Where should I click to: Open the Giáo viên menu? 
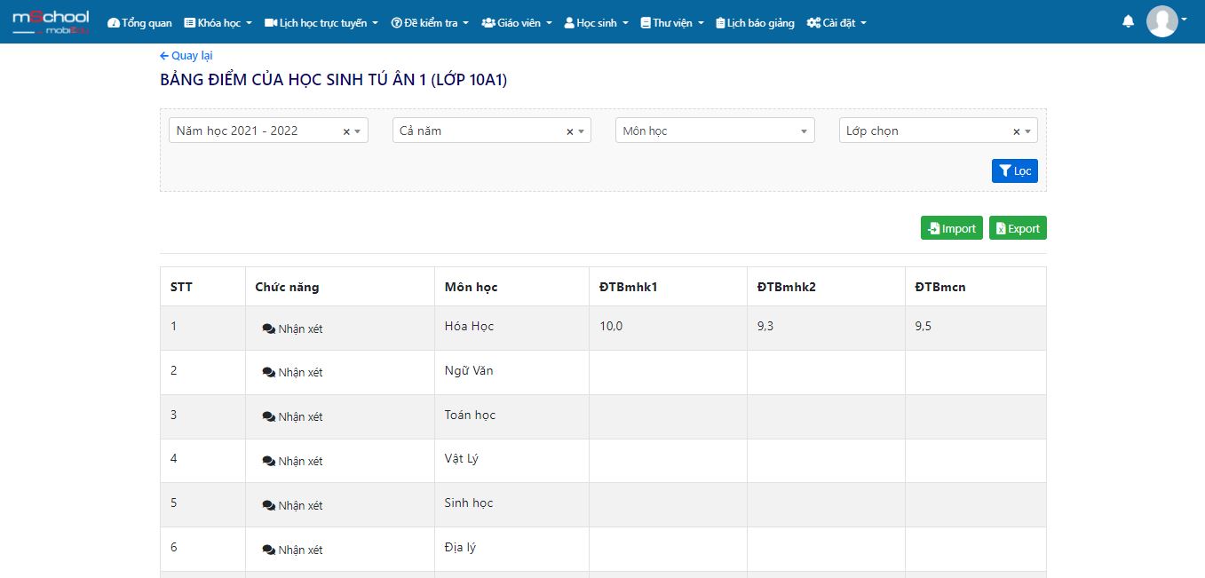tap(517, 23)
